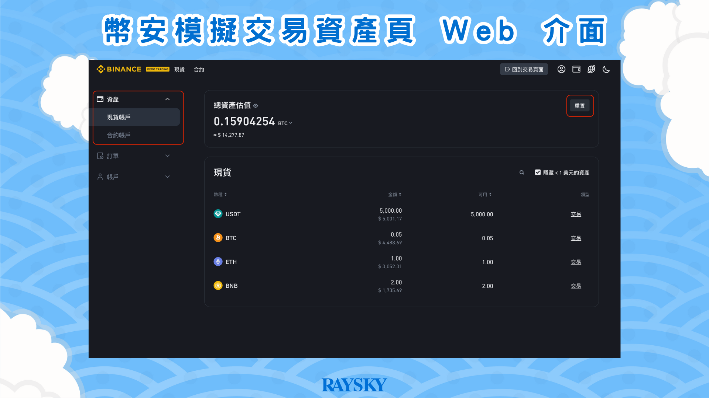Expand the 訂單 sidebar section

[167, 156]
